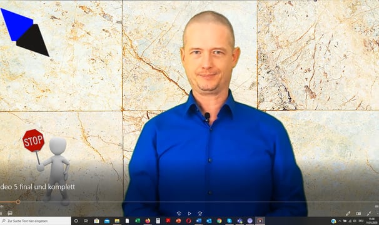This screenshot has height=225, width=379.
Task: Open the Calculator from the taskbar
Action: (158, 221)
